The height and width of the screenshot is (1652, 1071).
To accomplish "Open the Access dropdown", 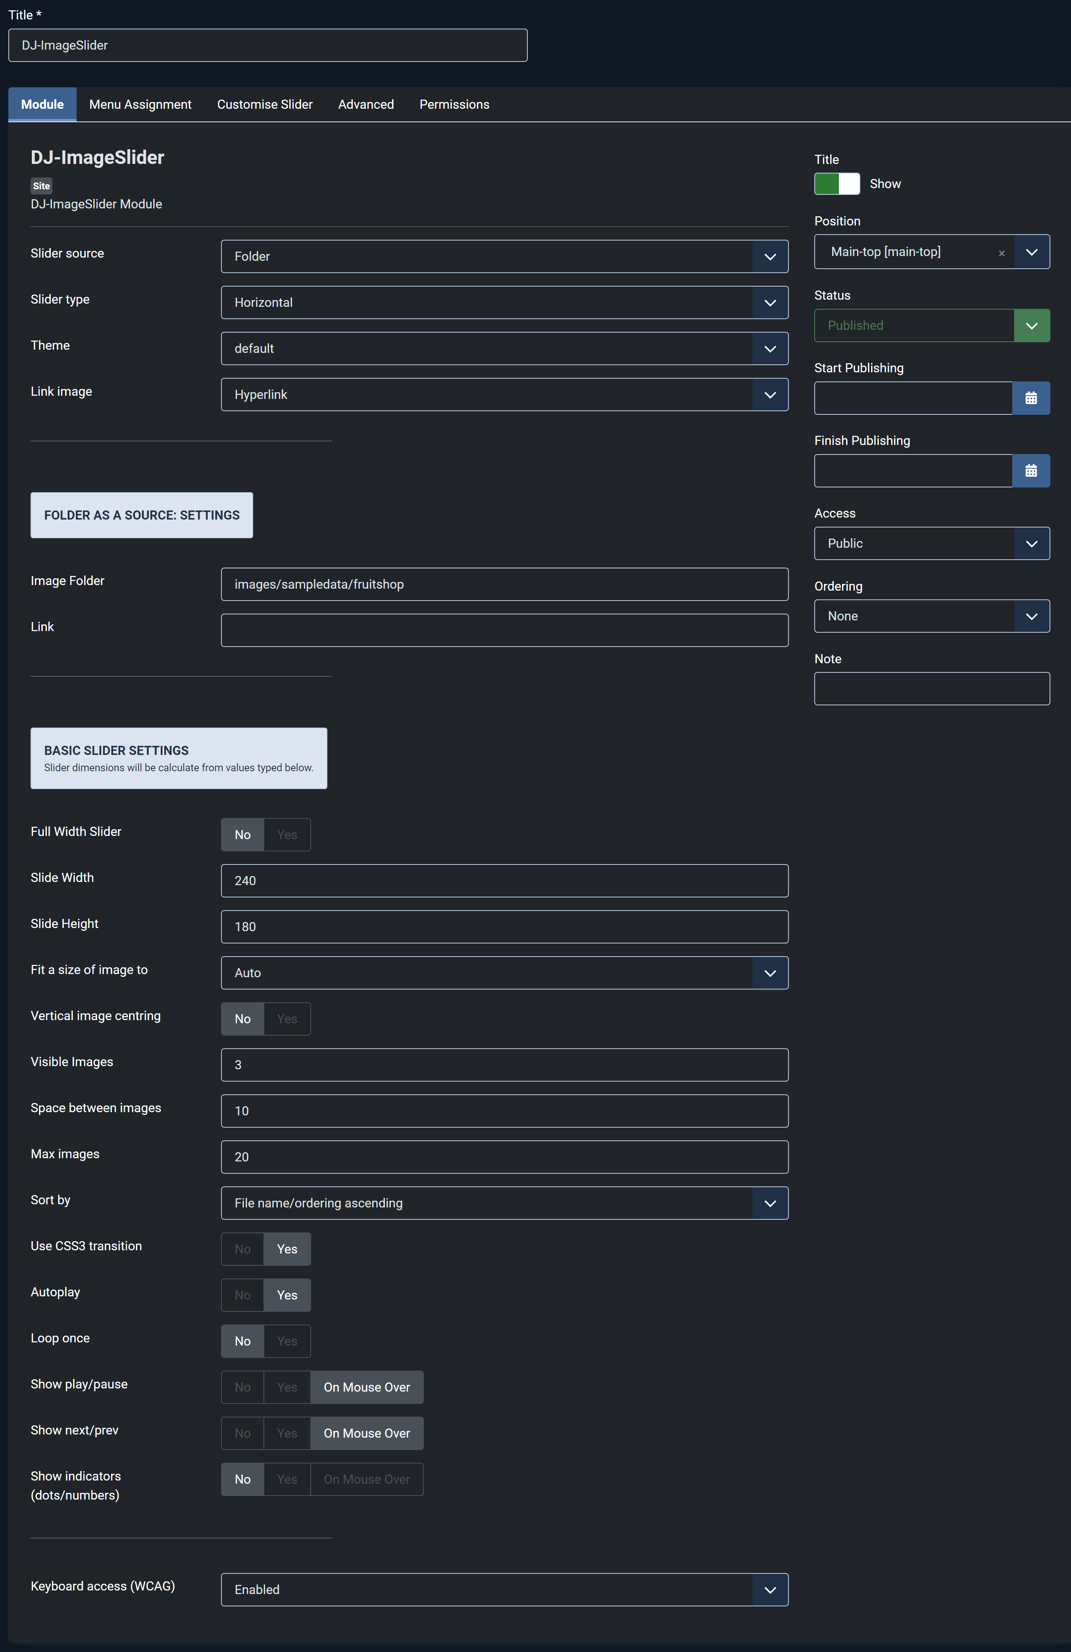I will coord(931,543).
